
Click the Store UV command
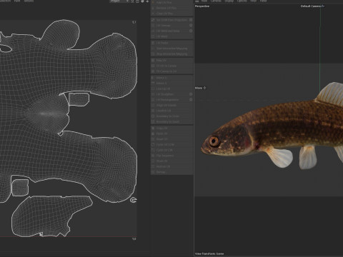click(171, 161)
